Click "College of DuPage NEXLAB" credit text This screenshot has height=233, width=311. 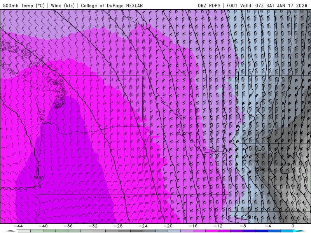tap(112, 5)
